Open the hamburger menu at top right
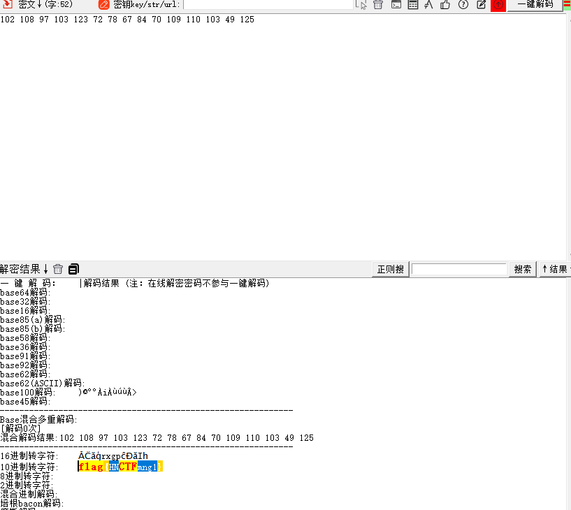The height and width of the screenshot is (510, 571). 566,5
